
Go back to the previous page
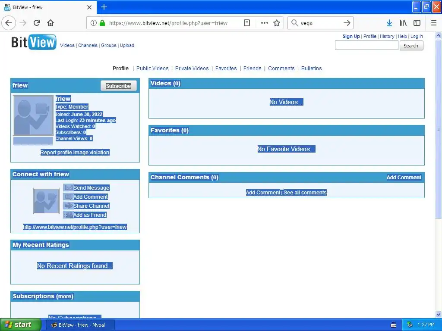click(x=9, y=23)
